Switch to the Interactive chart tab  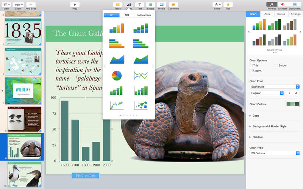[x=144, y=15]
